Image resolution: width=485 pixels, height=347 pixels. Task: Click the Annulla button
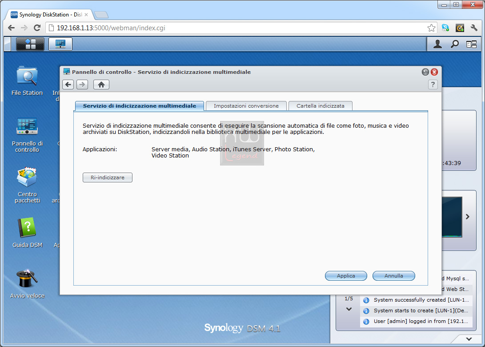click(394, 276)
